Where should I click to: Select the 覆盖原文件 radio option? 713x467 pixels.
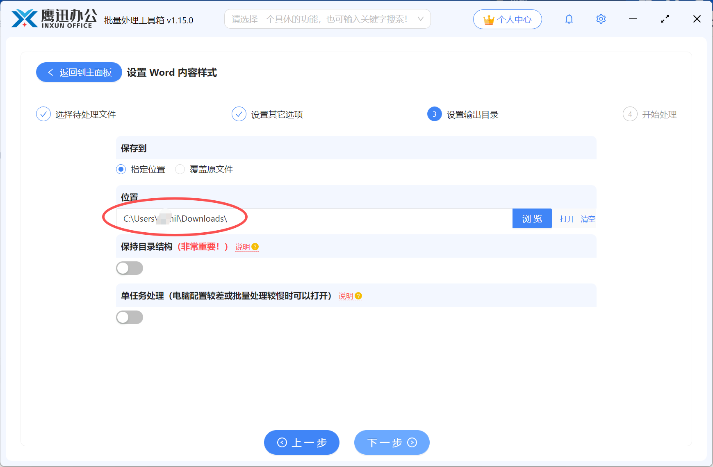pos(180,169)
